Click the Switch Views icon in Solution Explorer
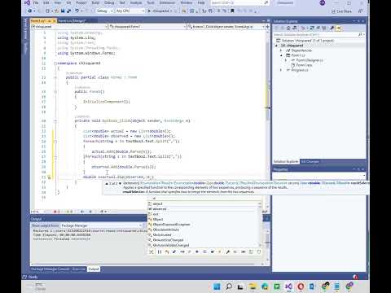 [295, 28]
